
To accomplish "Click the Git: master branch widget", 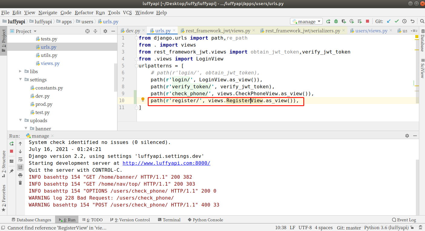I will tap(349, 228).
